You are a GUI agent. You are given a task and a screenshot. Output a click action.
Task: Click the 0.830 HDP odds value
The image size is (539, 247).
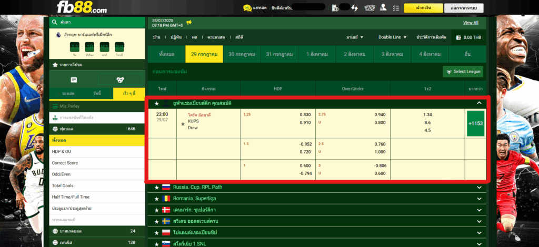(305, 115)
